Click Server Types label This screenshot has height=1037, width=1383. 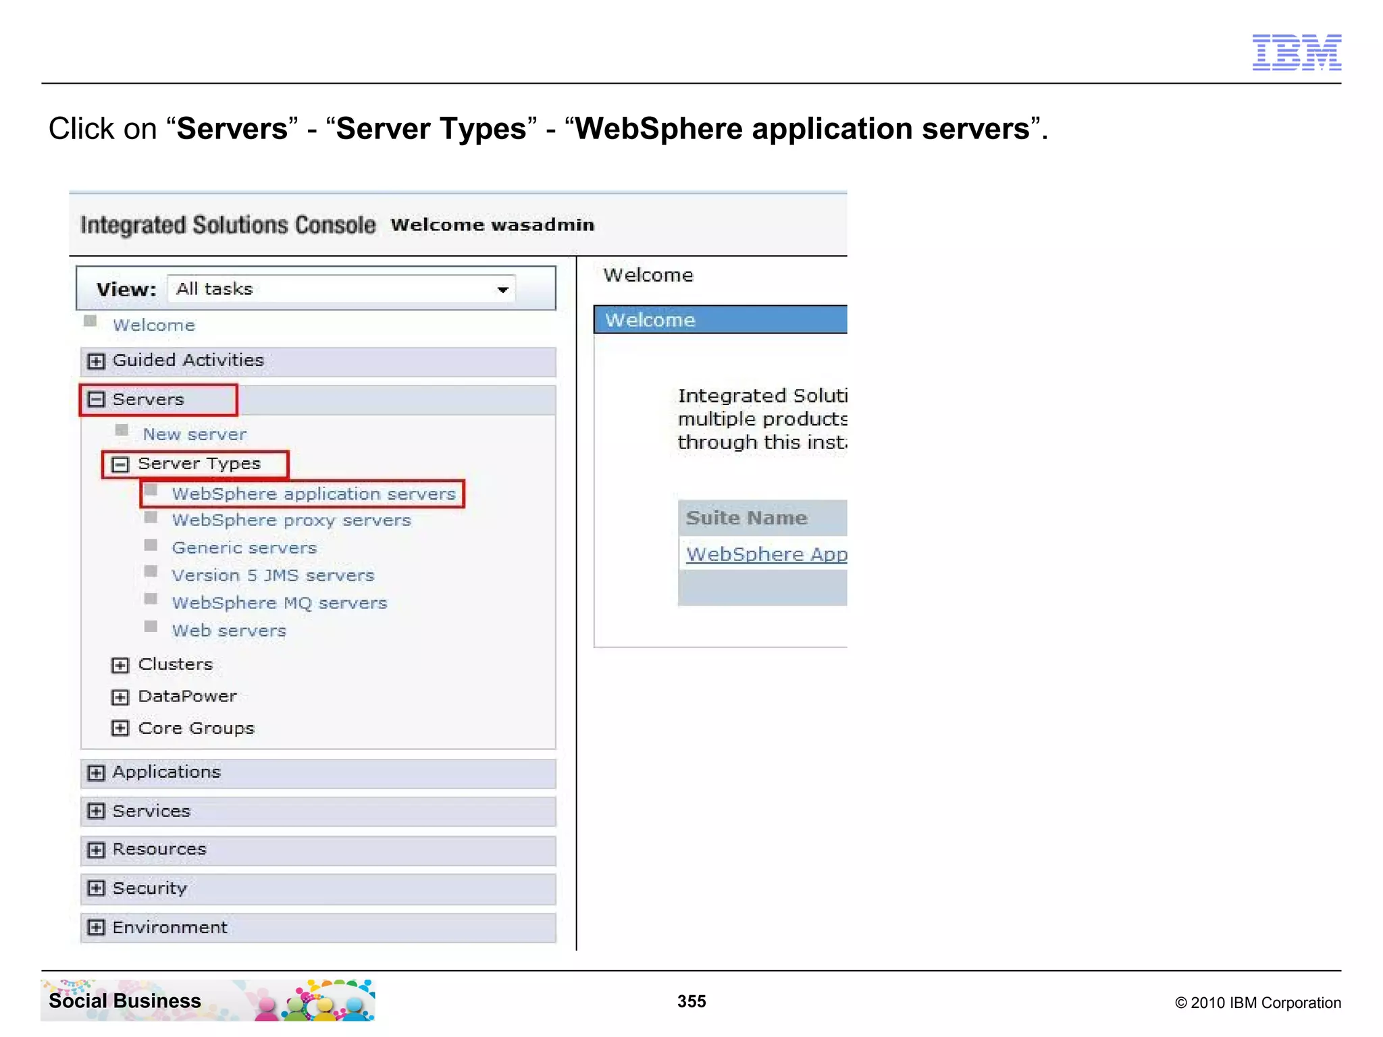pyautogui.click(x=199, y=464)
